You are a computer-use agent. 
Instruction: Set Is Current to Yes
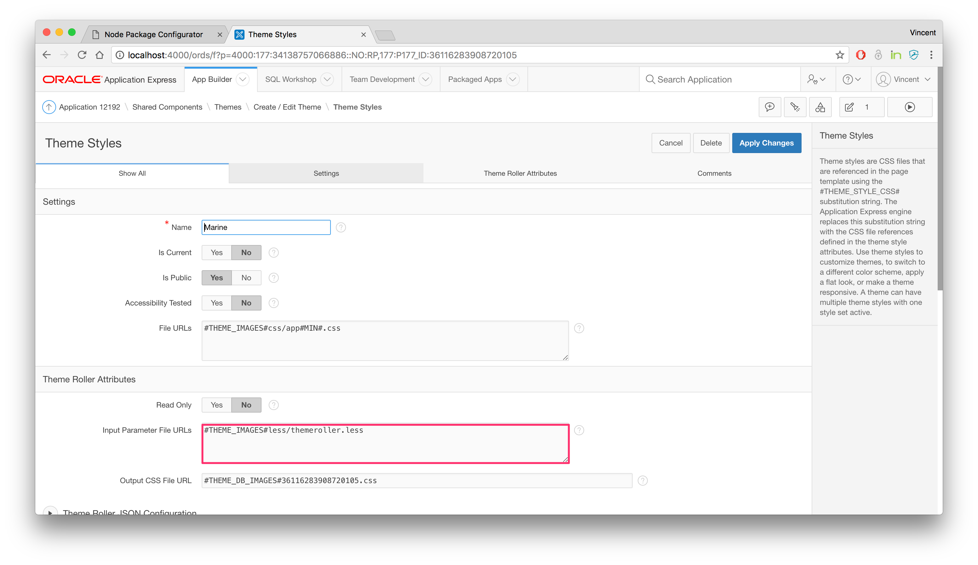(216, 253)
